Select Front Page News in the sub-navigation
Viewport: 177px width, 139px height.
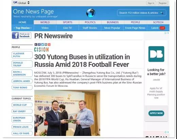point(135,28)
